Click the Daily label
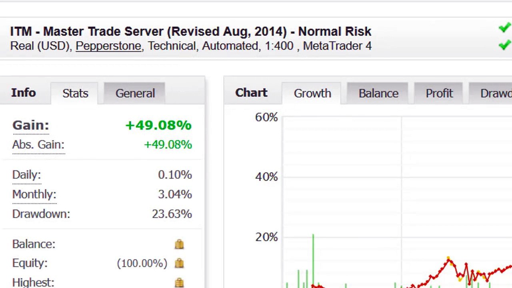Screen dimensions: 512x288 [x=26, y=175]
